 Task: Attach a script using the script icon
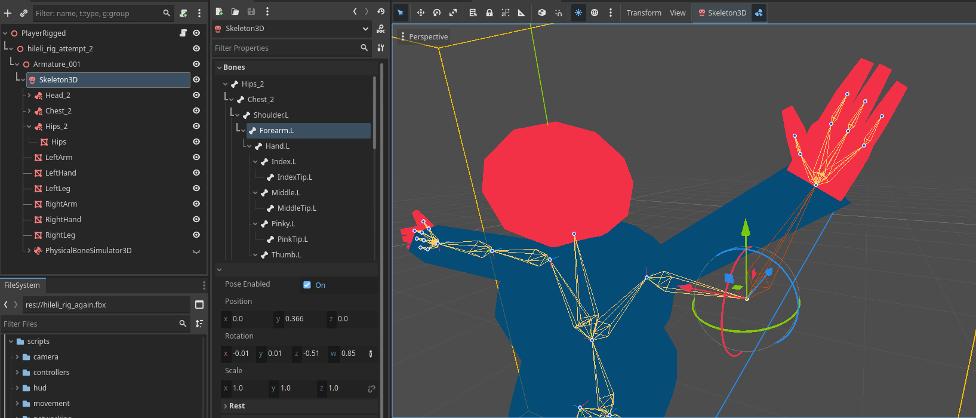184,13
